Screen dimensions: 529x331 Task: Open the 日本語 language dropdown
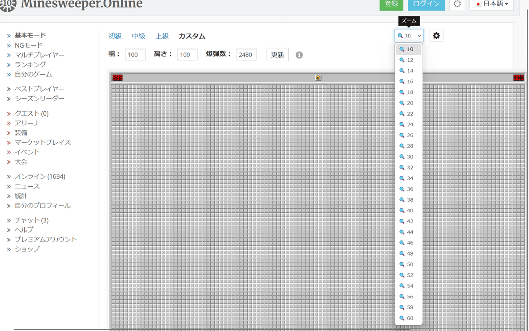pos(492,4)
